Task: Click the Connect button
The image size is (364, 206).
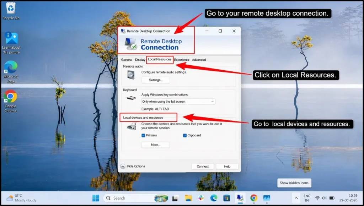Action: point(202,166)
